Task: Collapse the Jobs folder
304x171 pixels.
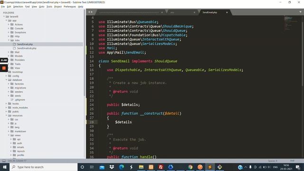Action: point(9,40)
